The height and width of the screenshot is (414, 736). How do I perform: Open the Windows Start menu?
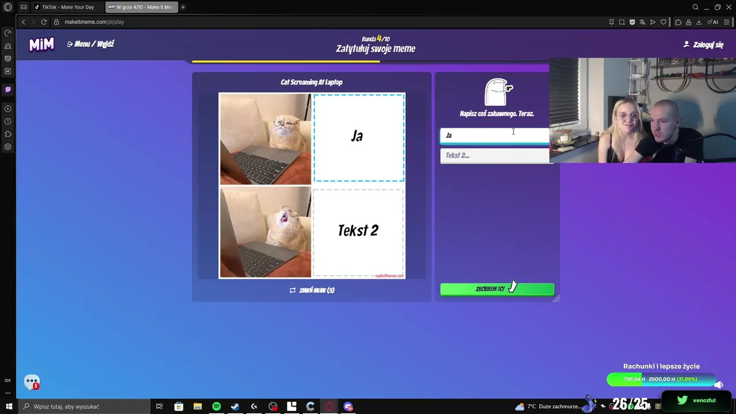(9, 407)
